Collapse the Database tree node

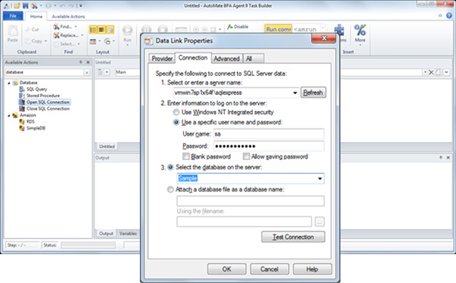pos(8,83)
